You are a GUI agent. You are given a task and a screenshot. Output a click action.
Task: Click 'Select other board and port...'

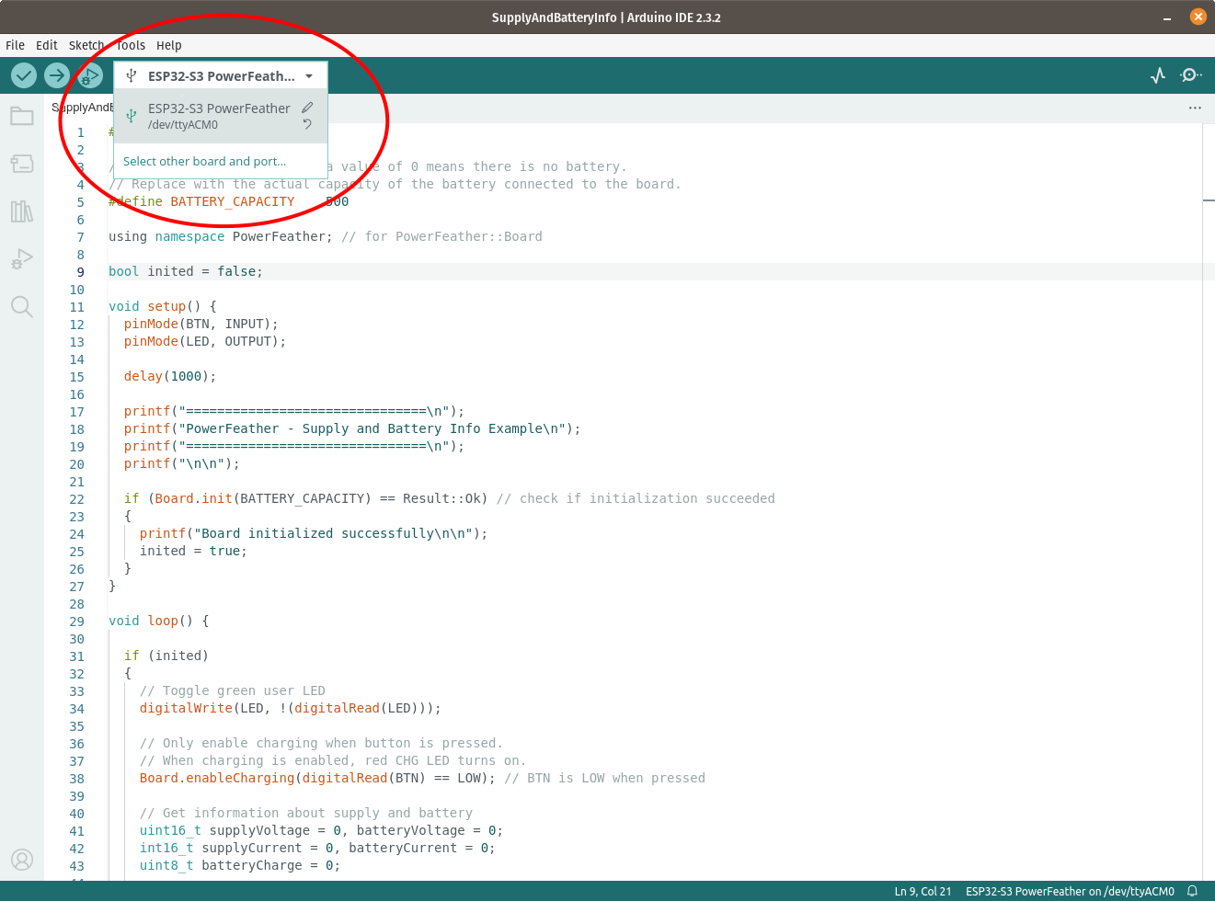(204, 161)
